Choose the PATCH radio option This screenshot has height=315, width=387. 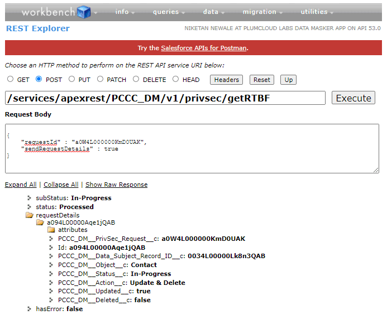tap(101, 79)
